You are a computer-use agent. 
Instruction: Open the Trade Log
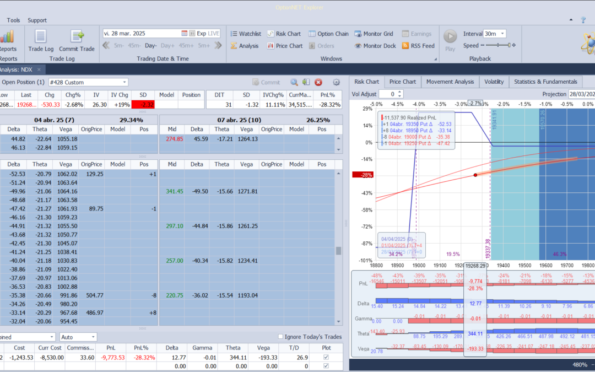41,41
